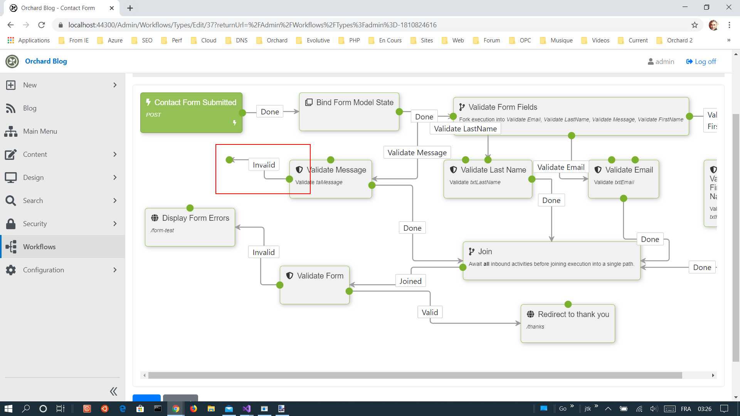
Task: Collapse the sidebar with the double-chevron
Action: pyautogui.click(x=113, y=391)
